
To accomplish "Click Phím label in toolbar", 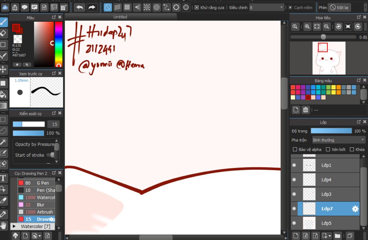I will [x=322, y=8].
